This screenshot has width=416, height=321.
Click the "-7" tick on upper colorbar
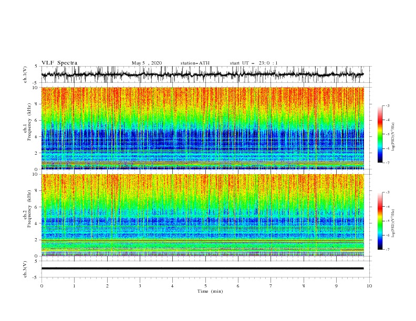[387, 163]
